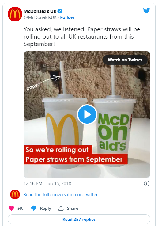This screenshot has width=162, height=226.
Task: Like the tweet with the heart icon
Action: tap(11, 208)
